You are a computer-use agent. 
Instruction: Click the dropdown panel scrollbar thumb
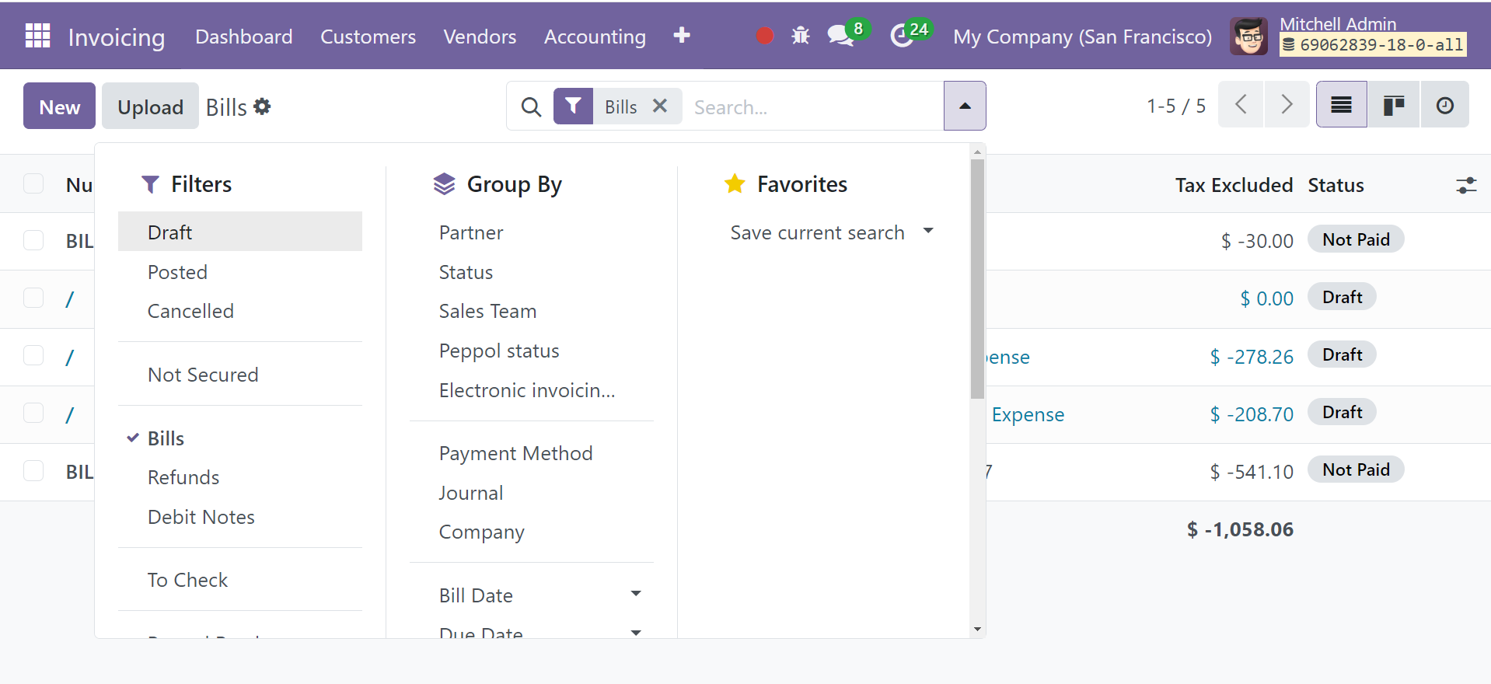[x=977, y=280]
